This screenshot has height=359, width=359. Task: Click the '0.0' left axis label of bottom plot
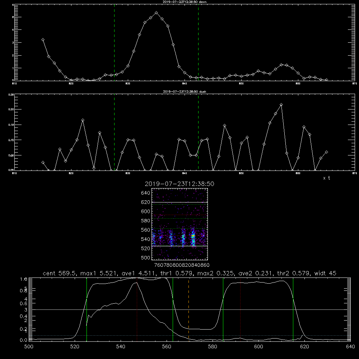pos(24,340)
